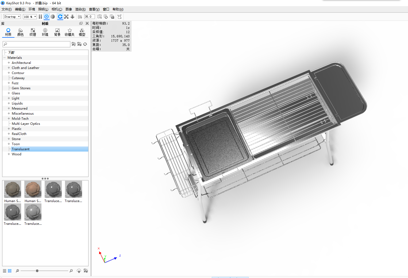Expand the Cloth and Leather folder

[x=9, y=68]
